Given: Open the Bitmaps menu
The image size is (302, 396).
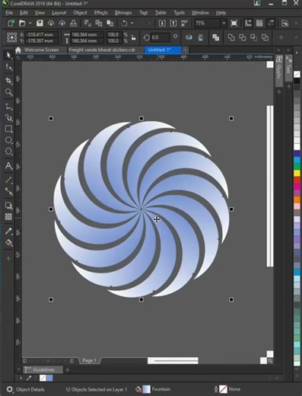Looking at the screenshot, I should [x=123, y=13].
